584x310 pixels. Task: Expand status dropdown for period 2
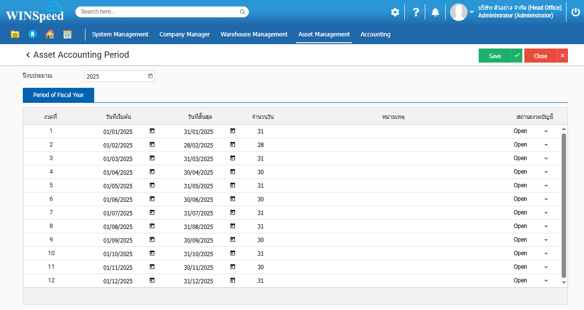click(546, 145)
